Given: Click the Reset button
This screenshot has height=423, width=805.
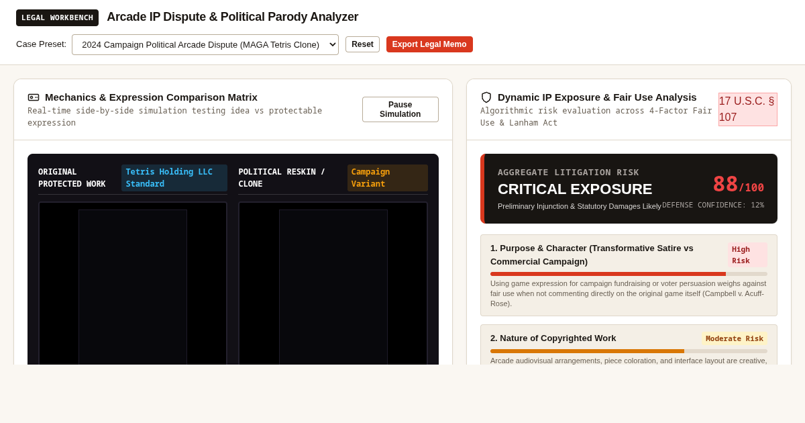Looking at the screenshot, I should point(362,44).
